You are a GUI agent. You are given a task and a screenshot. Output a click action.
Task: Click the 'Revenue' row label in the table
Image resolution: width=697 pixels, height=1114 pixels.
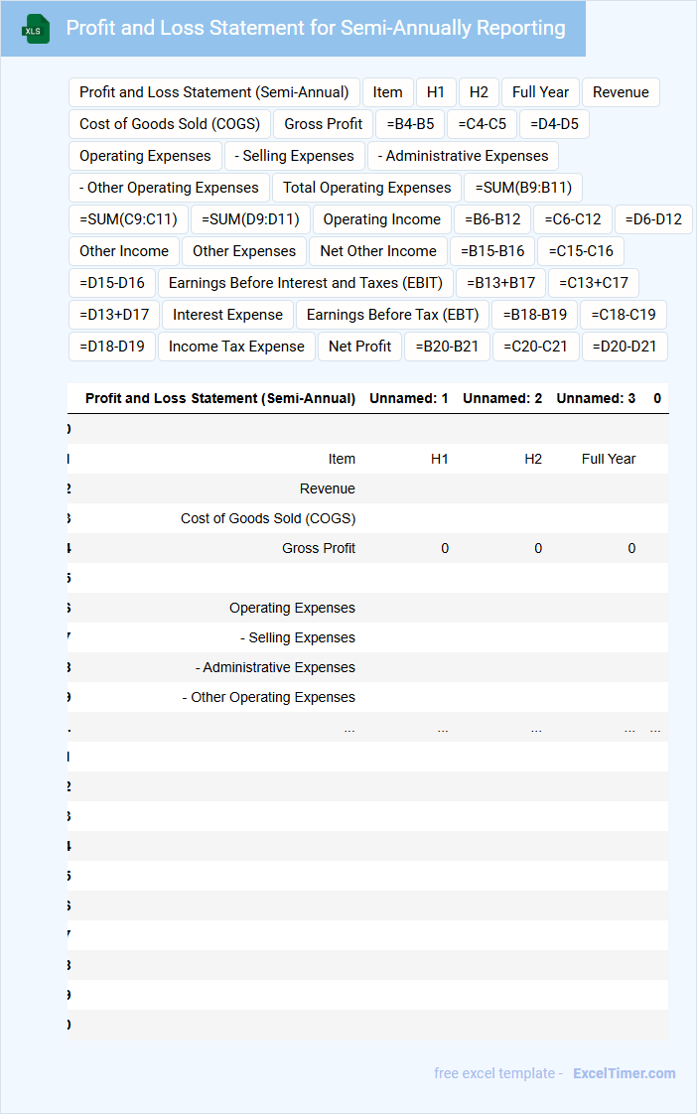[x=328, y=488]
